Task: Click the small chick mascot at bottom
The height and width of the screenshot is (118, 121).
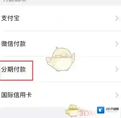Action: [x=72, y=110]
